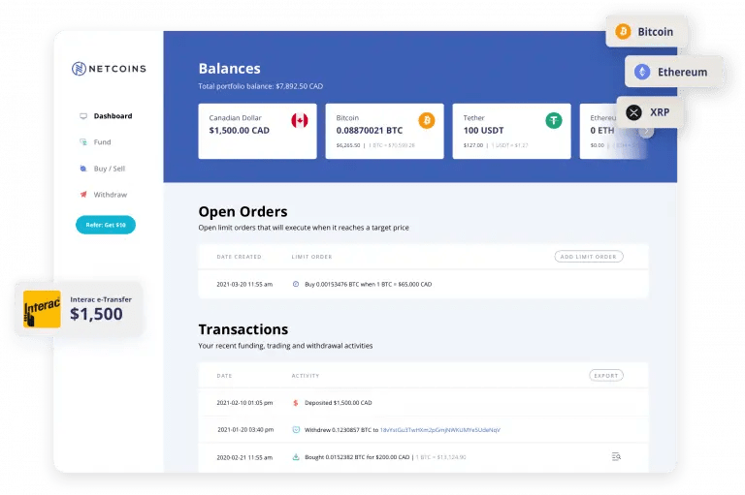Click the Refer: Get $10 button
The width and height of the screenshot is (745, 495).
[106, 225]
